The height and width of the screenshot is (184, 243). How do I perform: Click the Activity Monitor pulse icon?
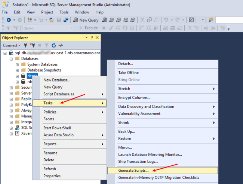point(61,45)
